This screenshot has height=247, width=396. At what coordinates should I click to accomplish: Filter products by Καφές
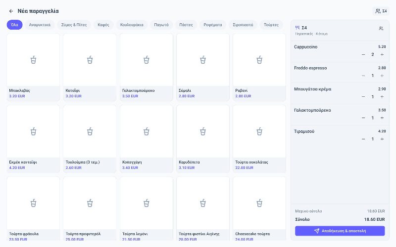[103, 25]
